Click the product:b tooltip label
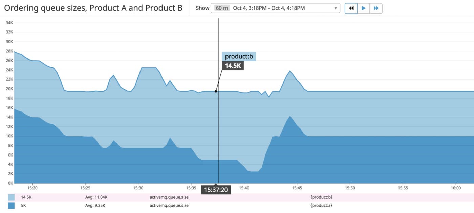 239,56
